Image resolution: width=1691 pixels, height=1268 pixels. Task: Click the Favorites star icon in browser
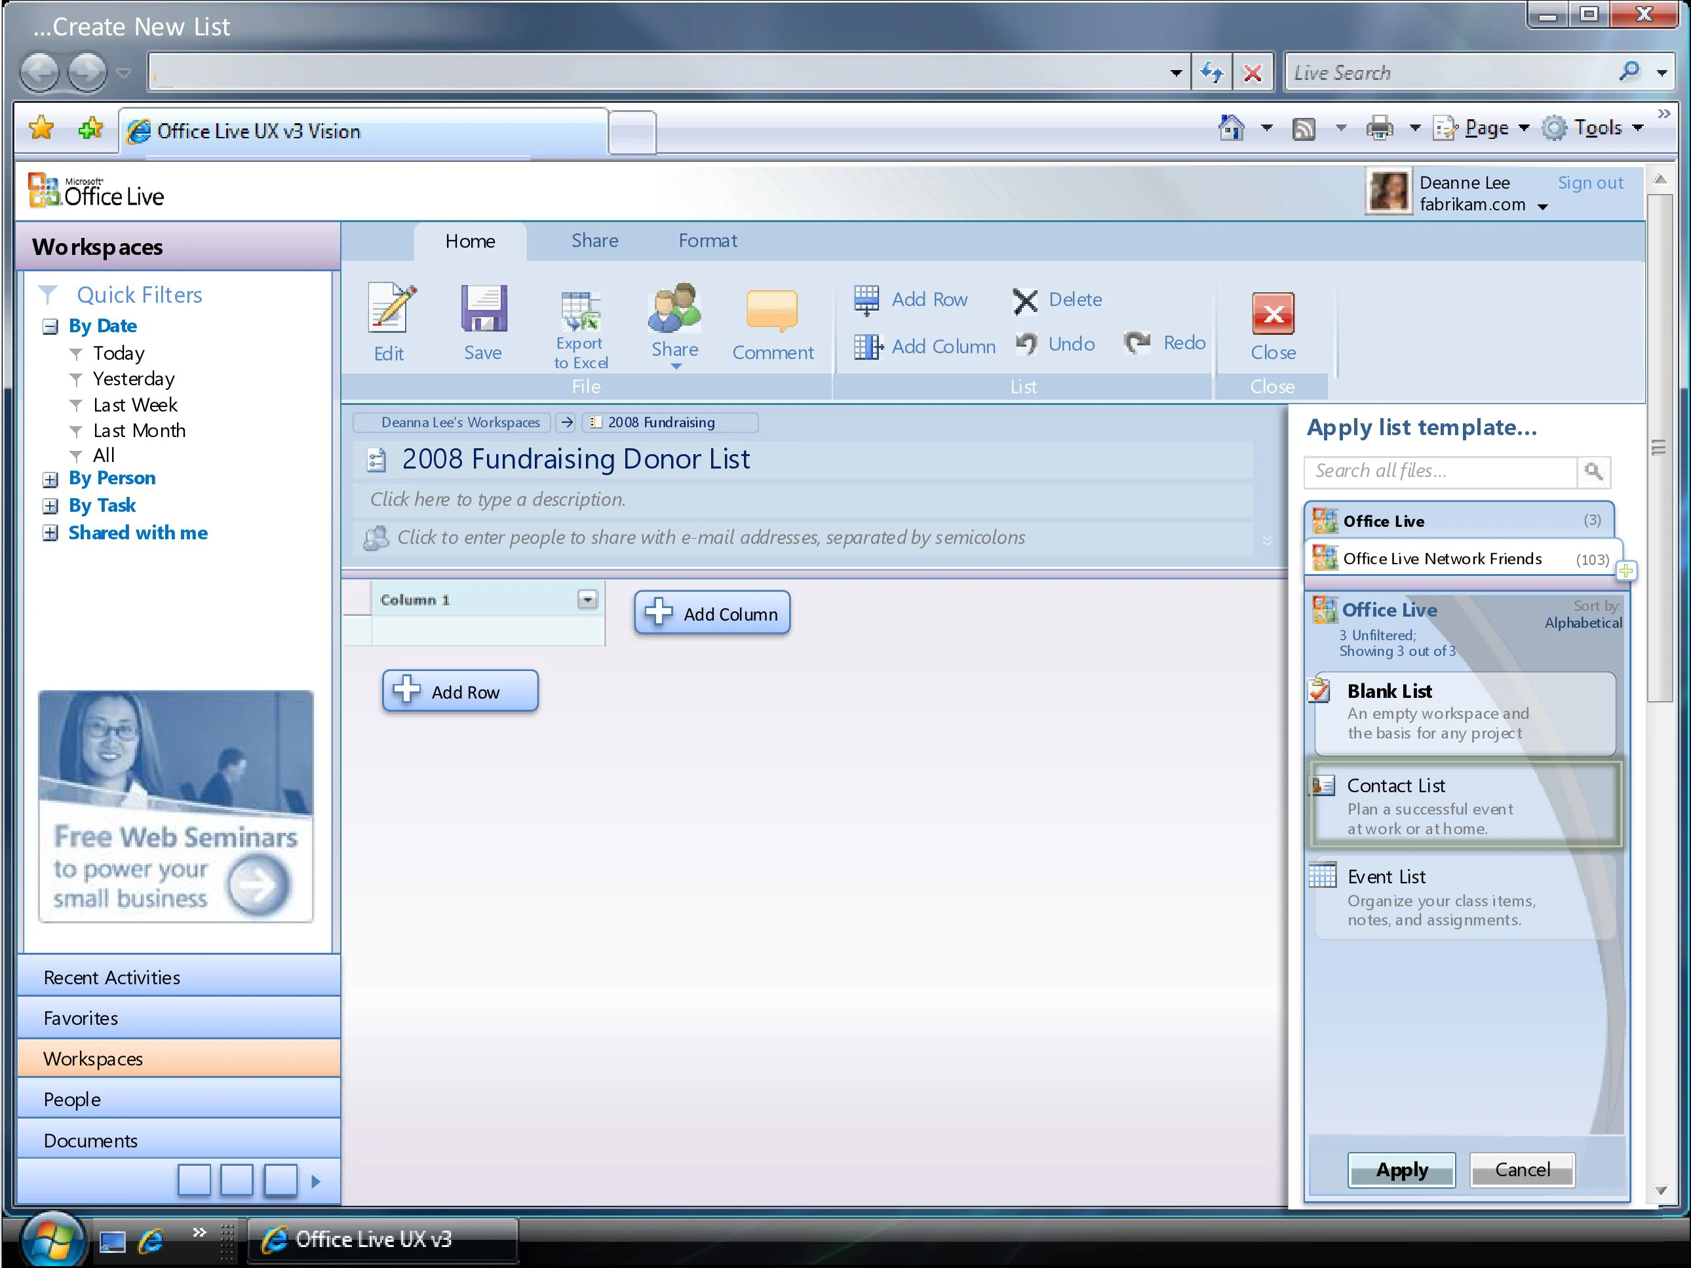41,128
